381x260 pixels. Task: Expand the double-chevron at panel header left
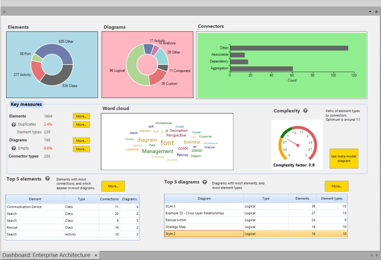pos(4,11)
